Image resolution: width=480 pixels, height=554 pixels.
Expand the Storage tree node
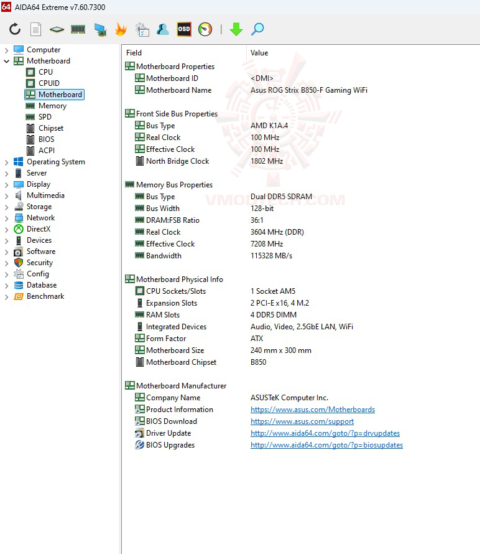(6, 207)
